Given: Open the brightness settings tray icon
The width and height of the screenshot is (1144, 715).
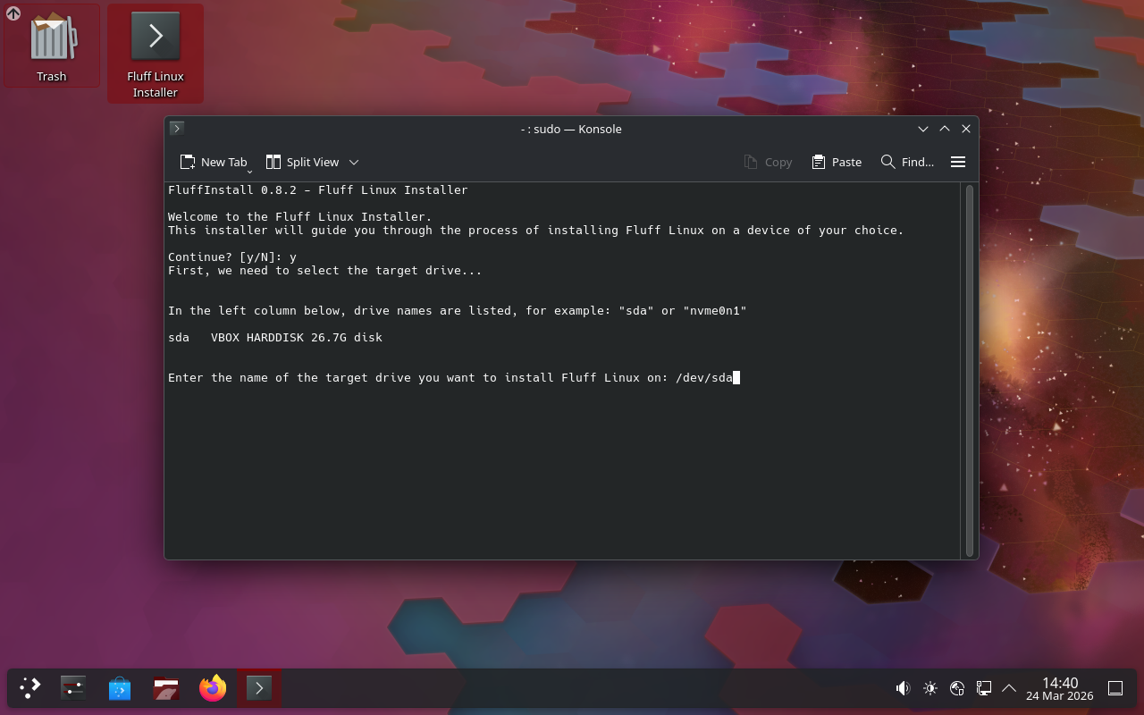Looking at the screenshot, I should (930, 688).
